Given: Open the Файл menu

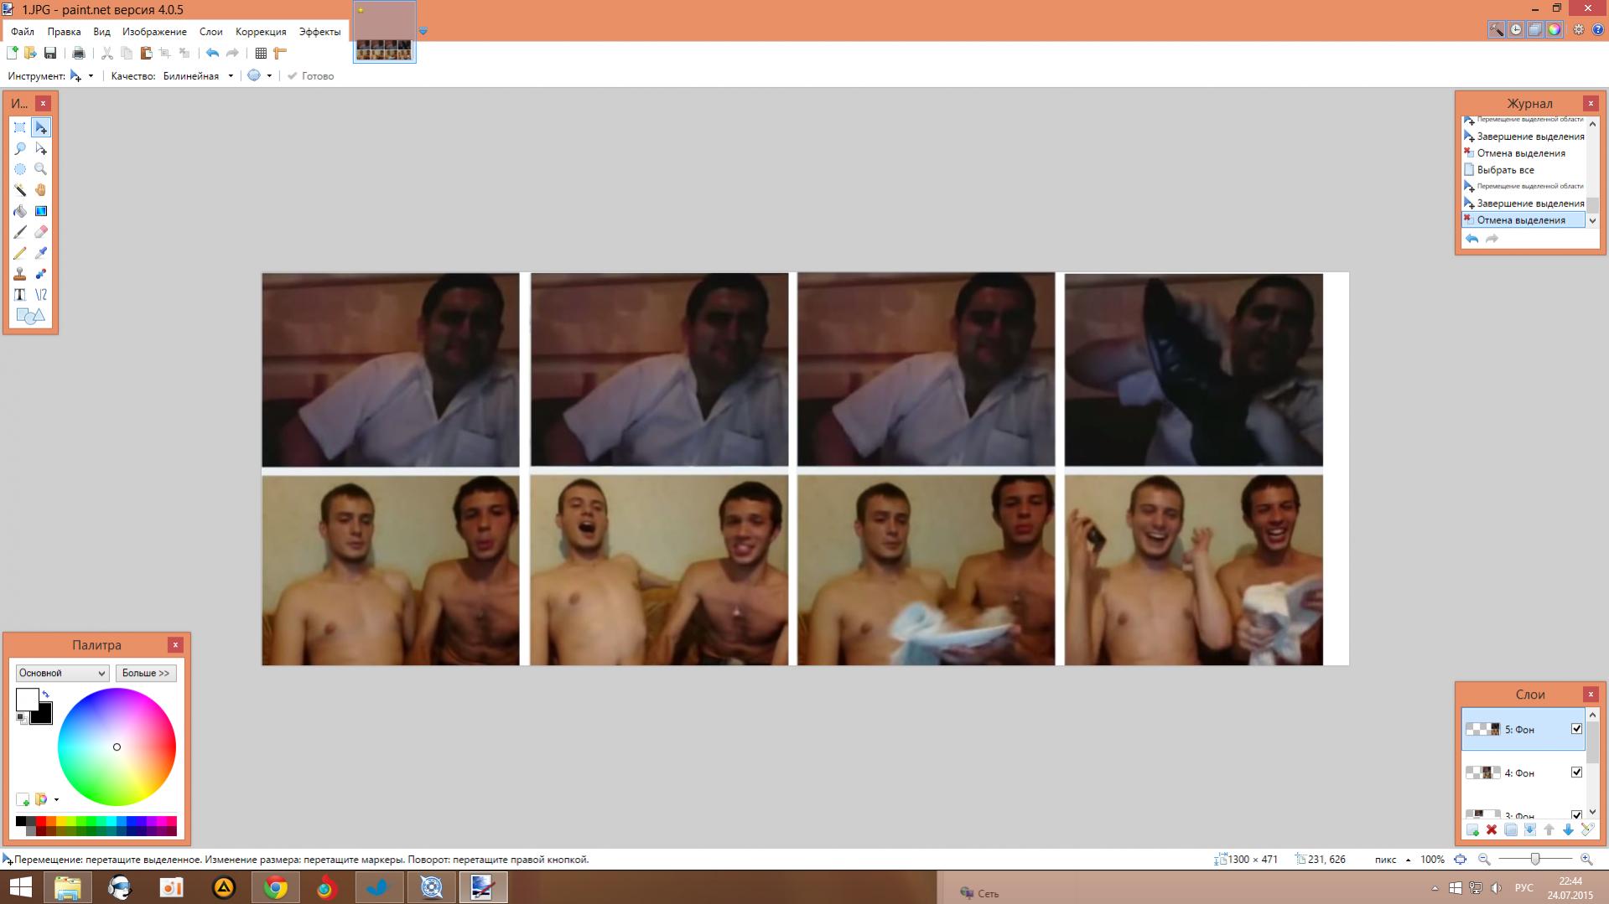Looking at the screenshot, I should 23,32.
